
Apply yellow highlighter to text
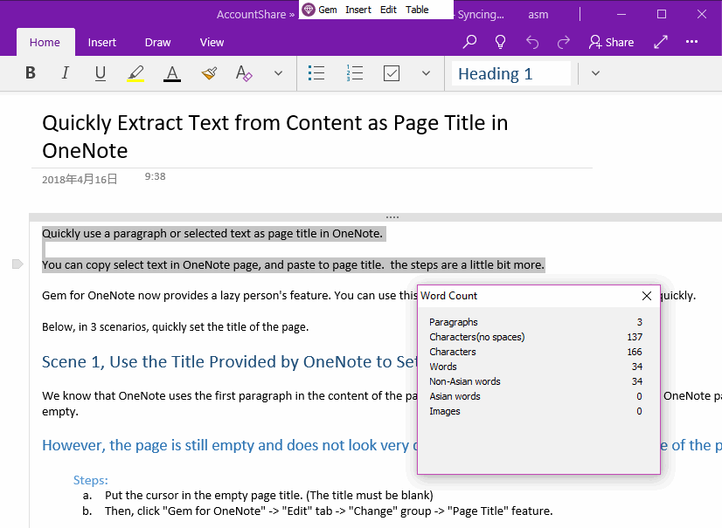point(135,73)
